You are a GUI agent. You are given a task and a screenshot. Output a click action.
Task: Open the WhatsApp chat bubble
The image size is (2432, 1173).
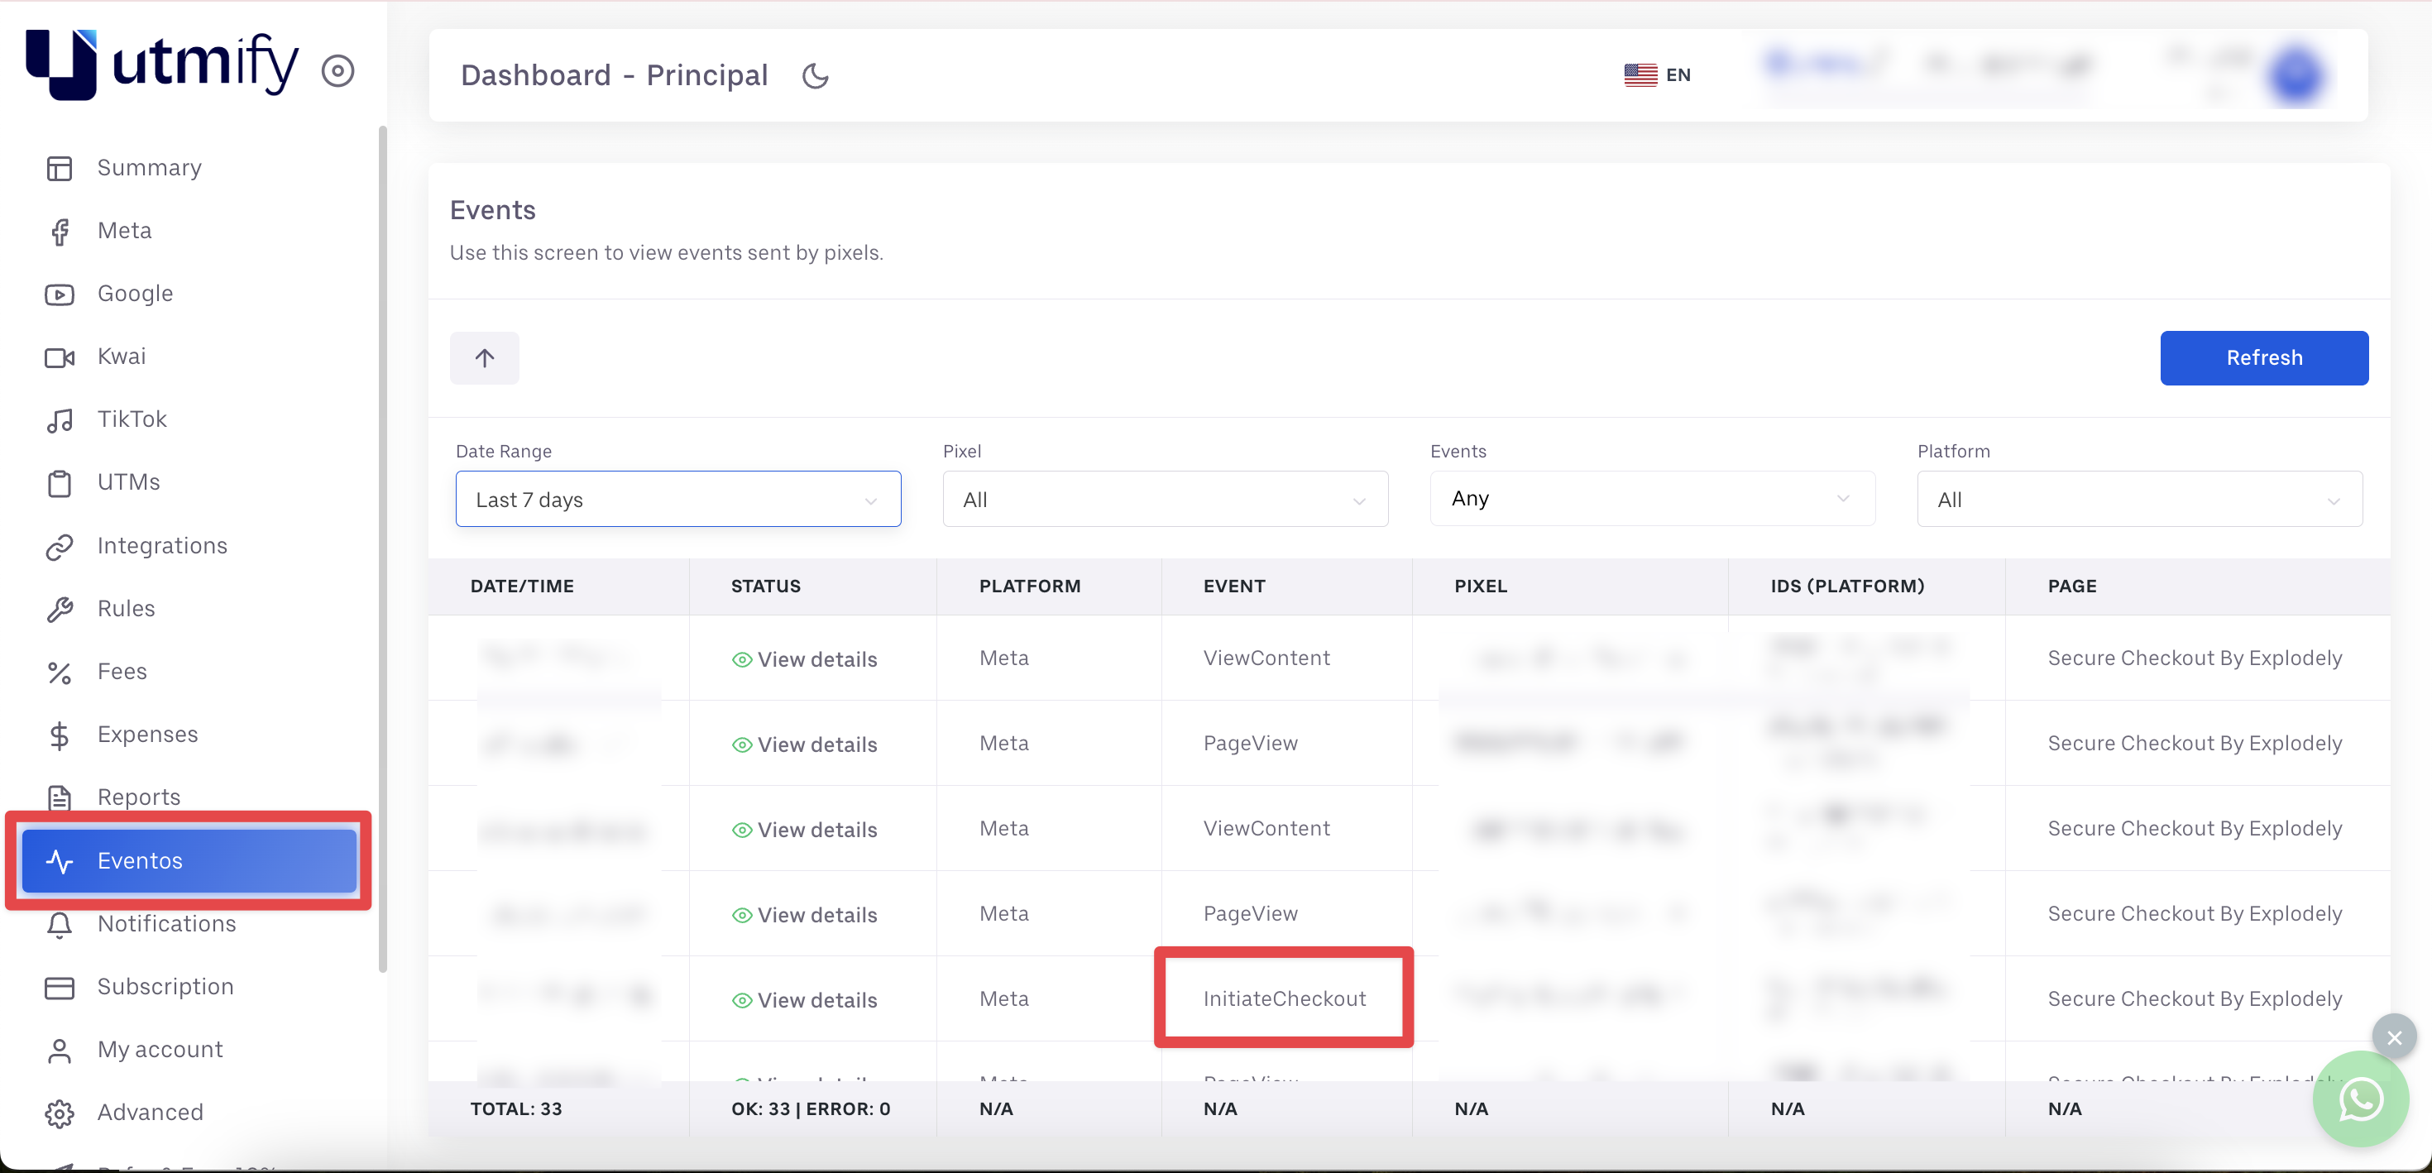pyautogui.click(x=2360, y=1099)
